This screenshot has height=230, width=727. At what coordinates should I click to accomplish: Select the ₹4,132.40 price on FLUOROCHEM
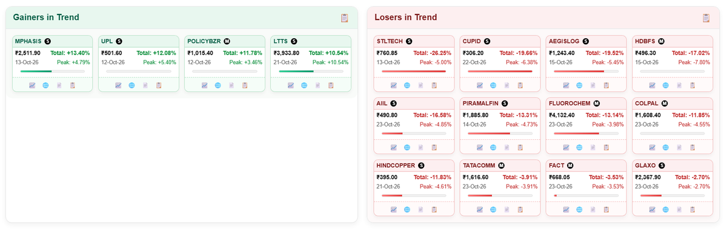point(562,115)
